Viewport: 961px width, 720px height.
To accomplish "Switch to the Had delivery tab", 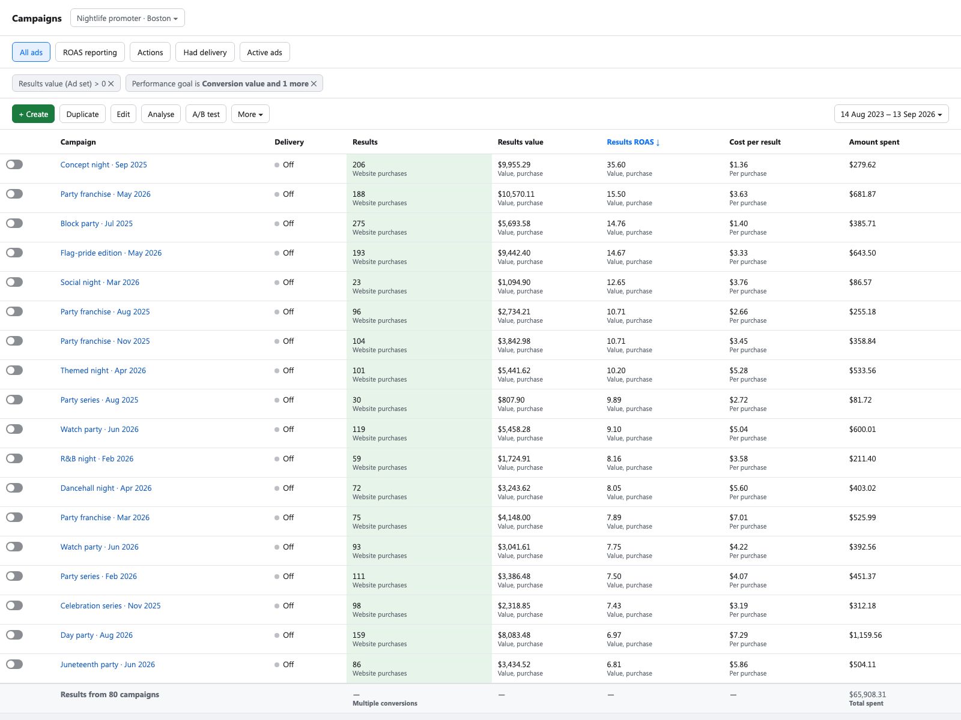I will 205,52.
